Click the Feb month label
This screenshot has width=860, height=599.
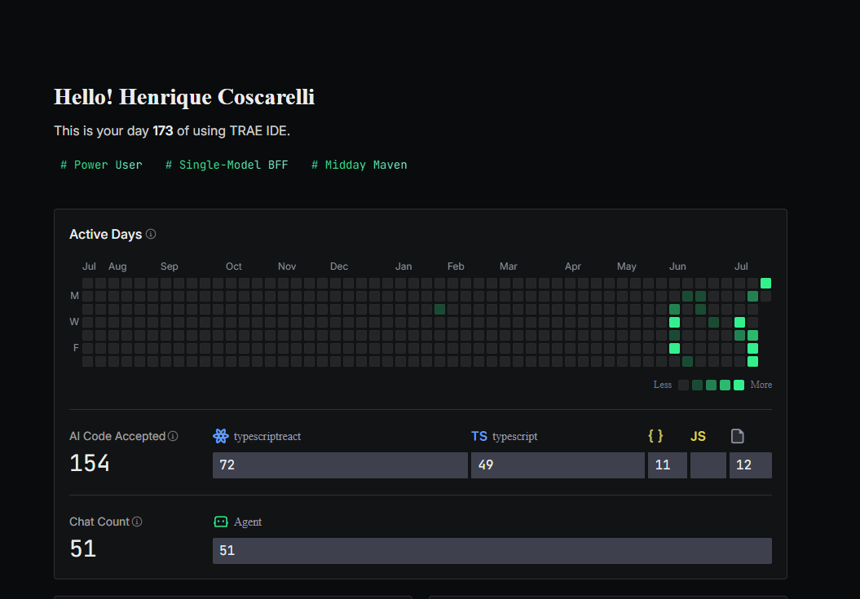[456, 266]
